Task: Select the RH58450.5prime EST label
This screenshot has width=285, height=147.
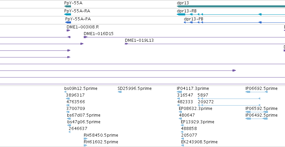Action: click(101, 135)
